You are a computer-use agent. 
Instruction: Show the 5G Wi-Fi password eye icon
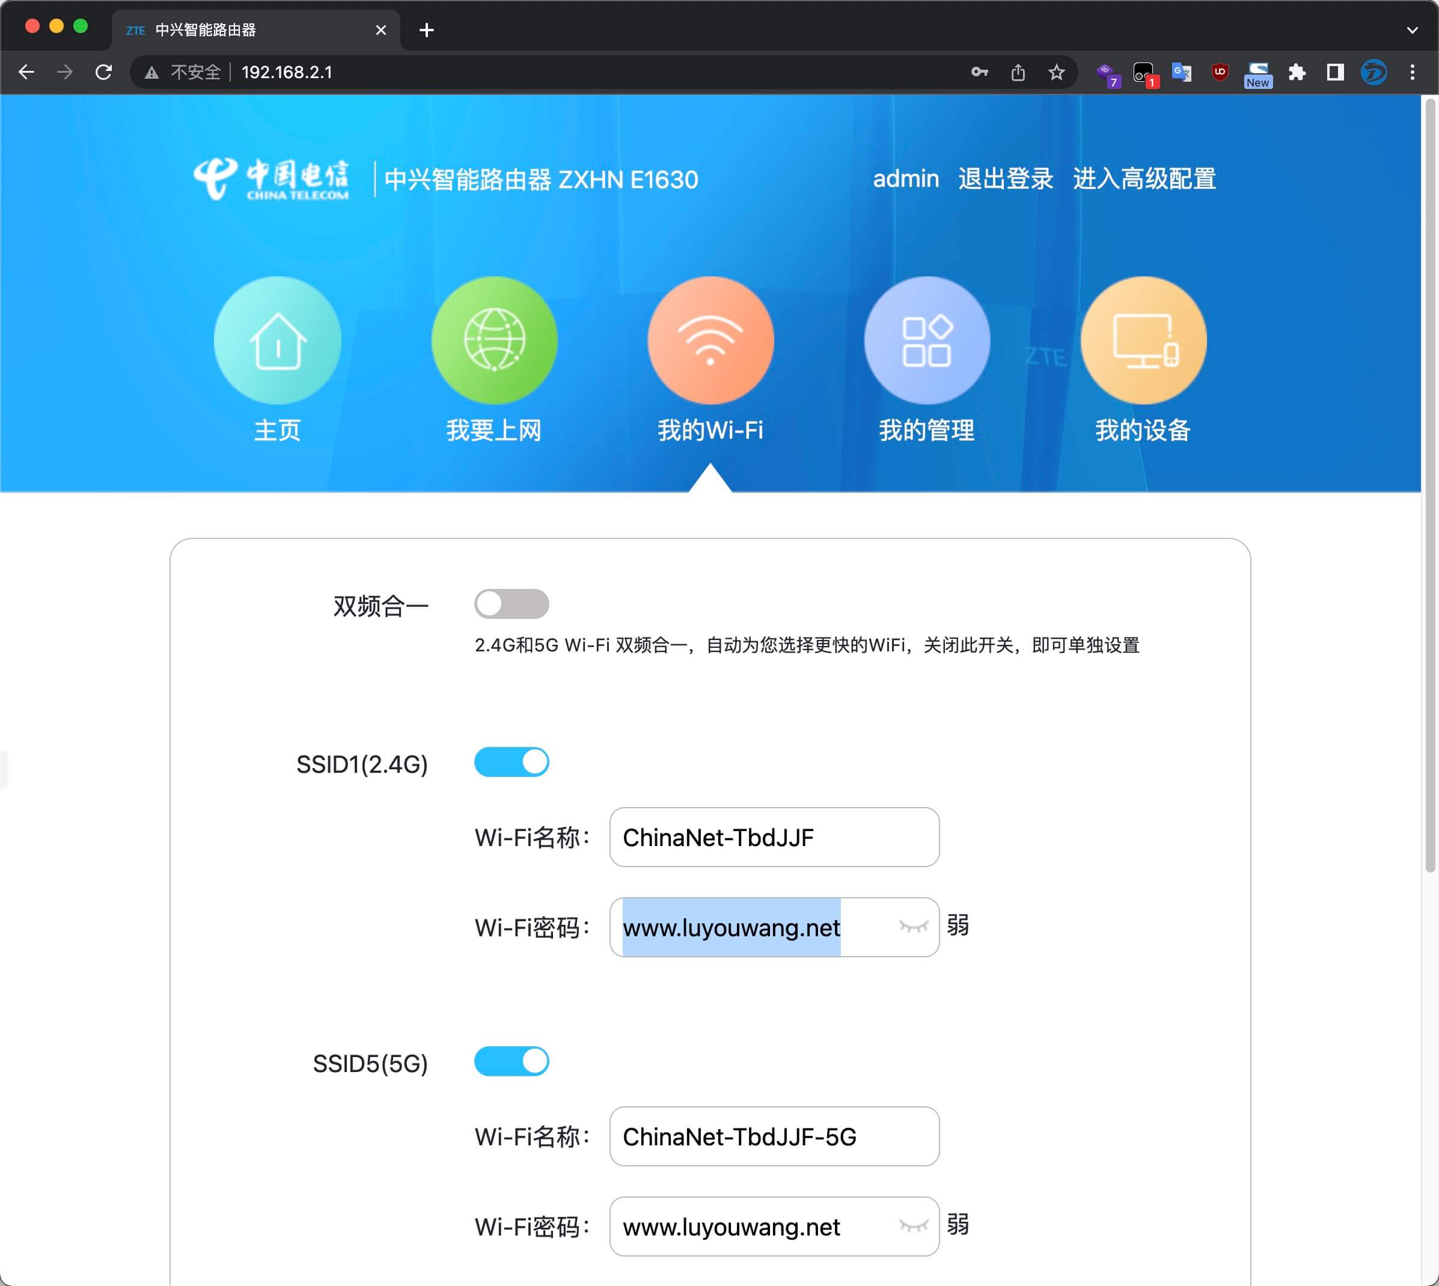913,1226
